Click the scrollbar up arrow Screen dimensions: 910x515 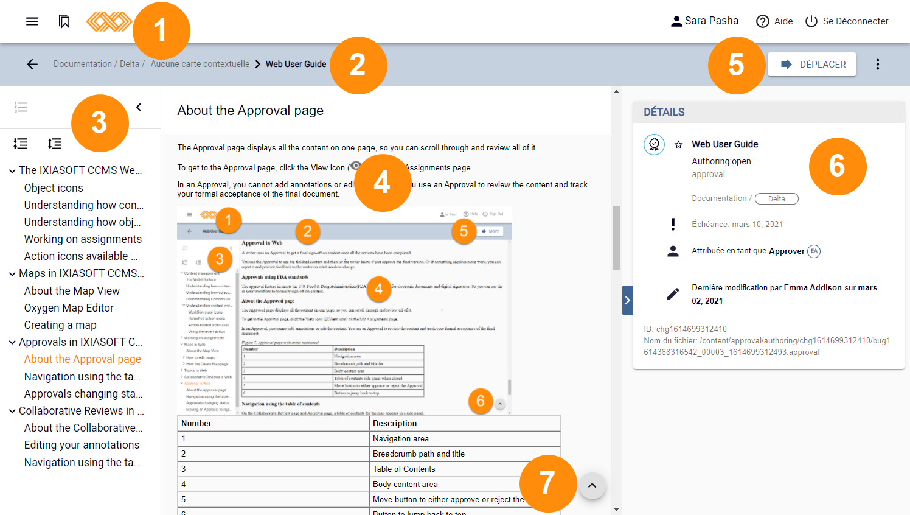[616, 91]
